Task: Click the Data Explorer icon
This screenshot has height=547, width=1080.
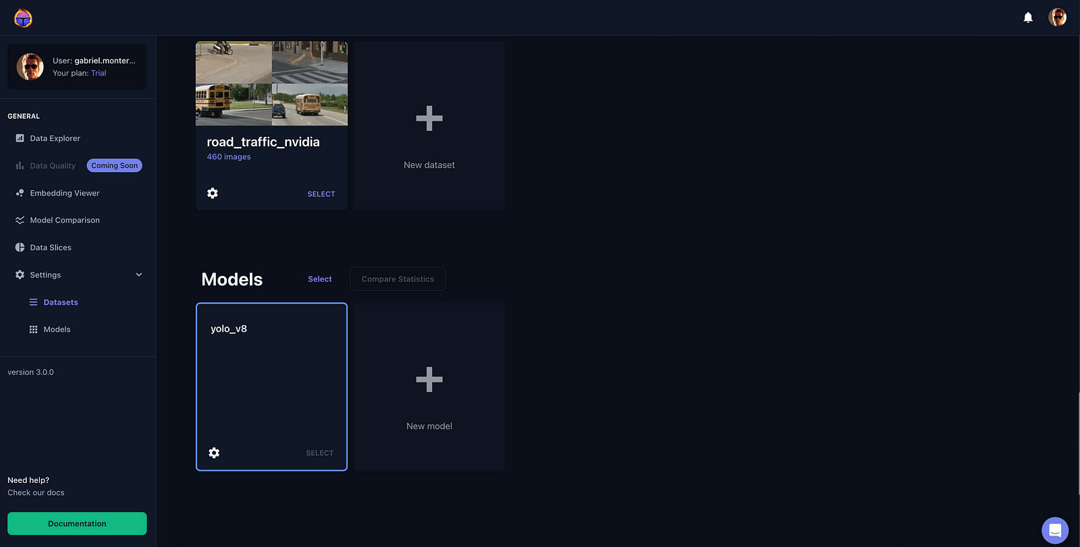Action: pos(20,138)
